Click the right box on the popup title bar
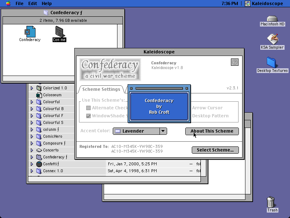This screenshot has width=290, height=218. (187, 88)
